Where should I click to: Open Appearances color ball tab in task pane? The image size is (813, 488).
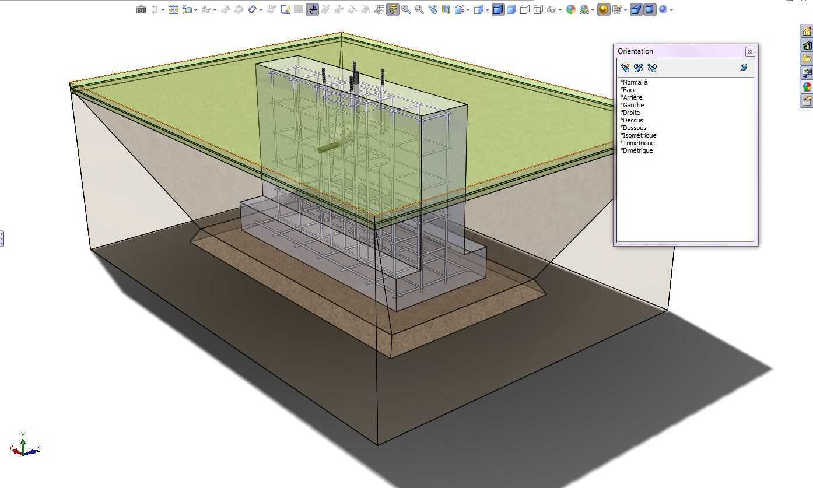click(x=807, y=87)
